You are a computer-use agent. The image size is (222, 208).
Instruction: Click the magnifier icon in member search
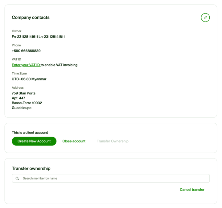click(x=17, y=178)
